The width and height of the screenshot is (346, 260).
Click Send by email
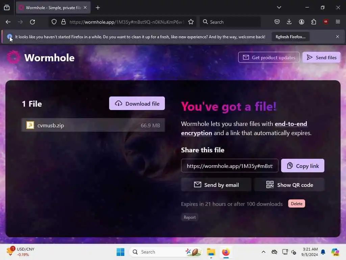216,185
